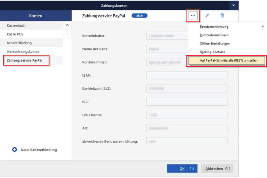Image resolution: width=267 pixels, height=178 pixels.
Task: Click the abweichende Benutzereinrichtung: label
Action: [110, 141]
